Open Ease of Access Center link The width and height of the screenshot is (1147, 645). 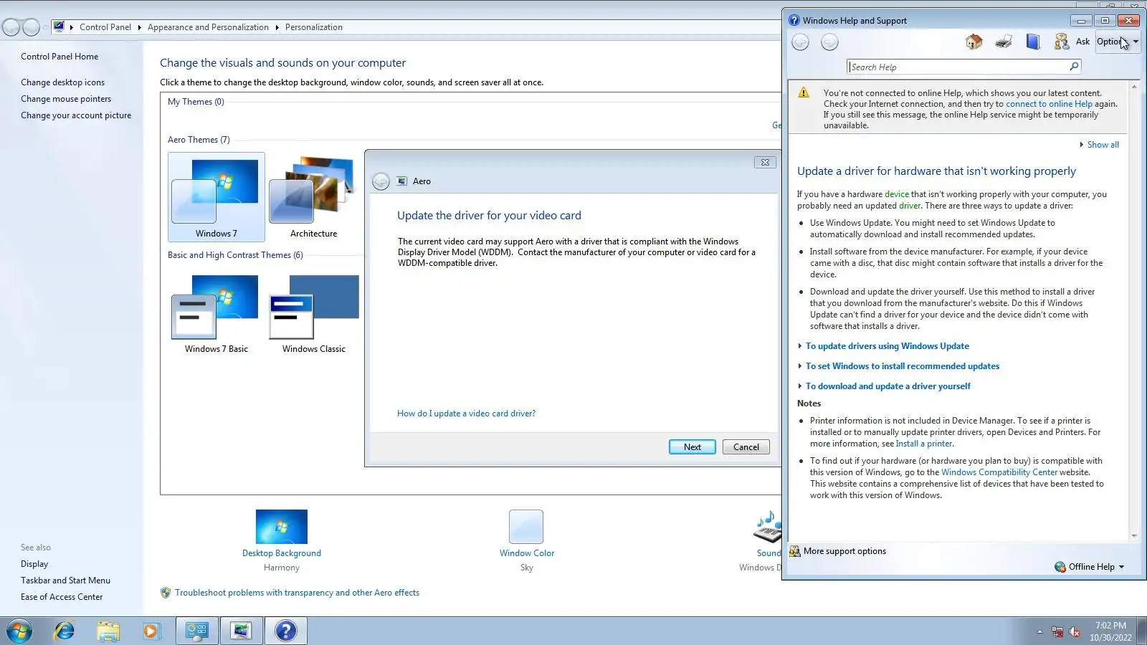[x=62, y=597]
